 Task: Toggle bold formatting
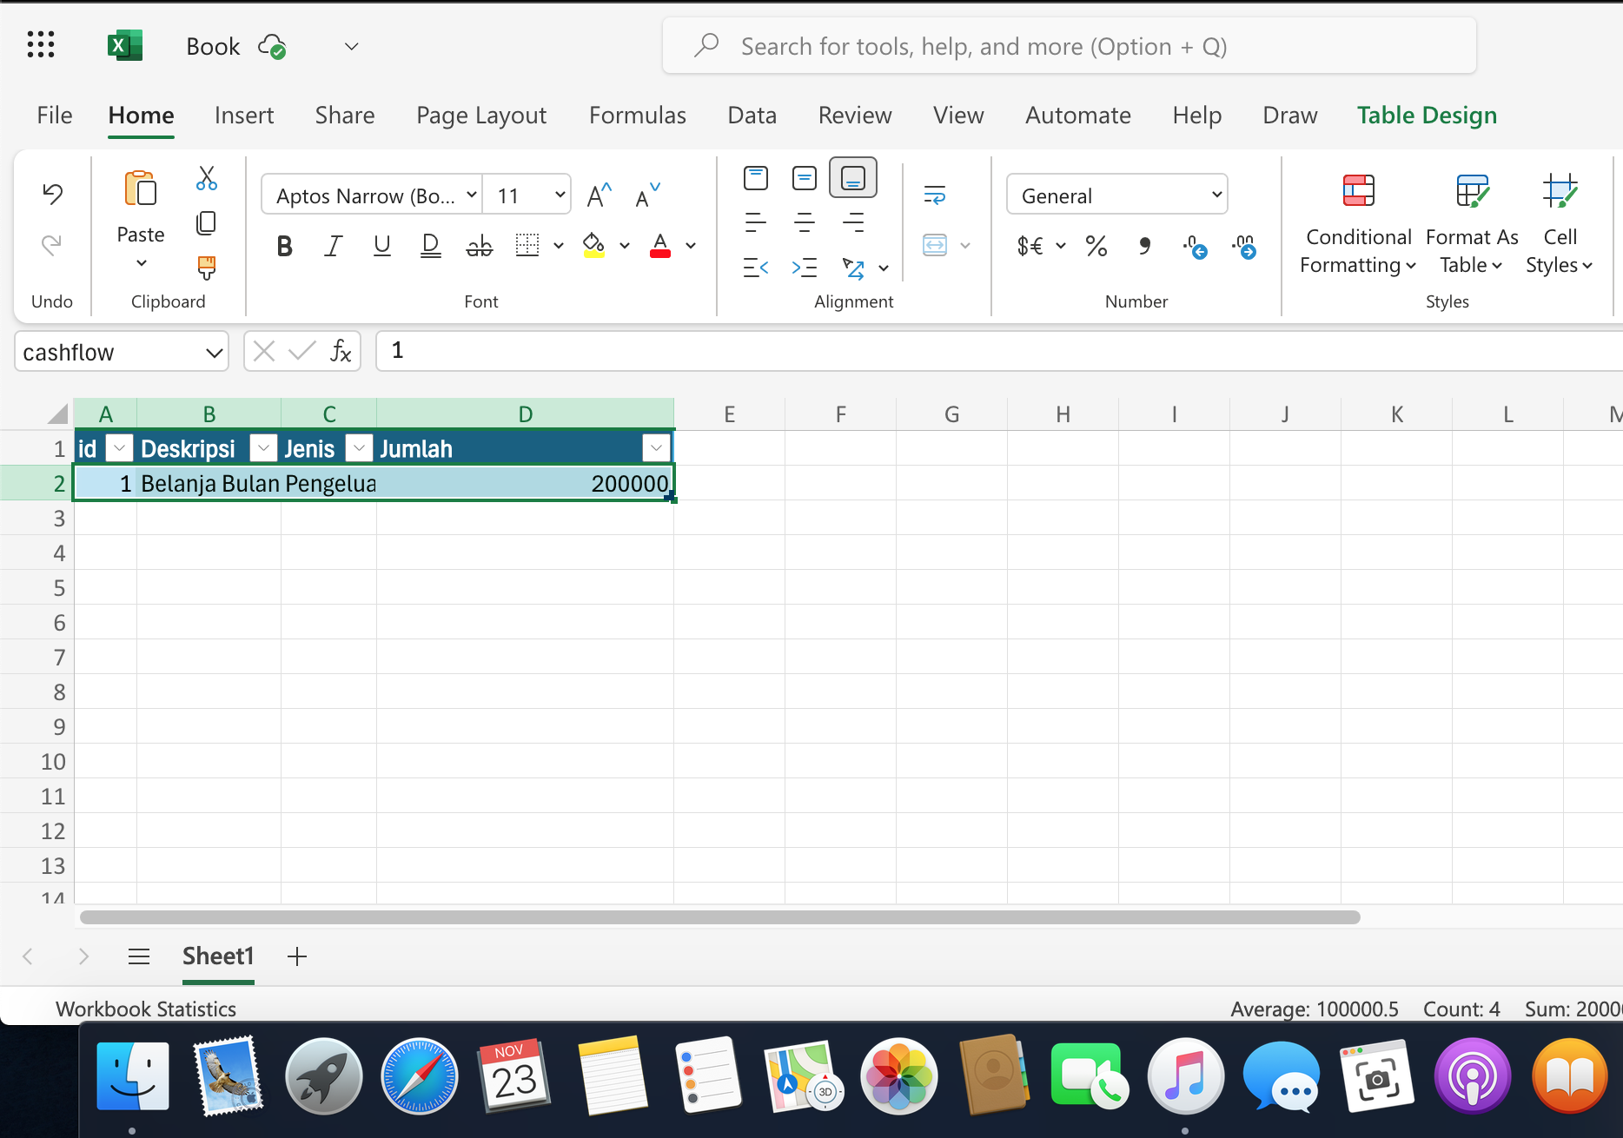(x=284, y=246)
